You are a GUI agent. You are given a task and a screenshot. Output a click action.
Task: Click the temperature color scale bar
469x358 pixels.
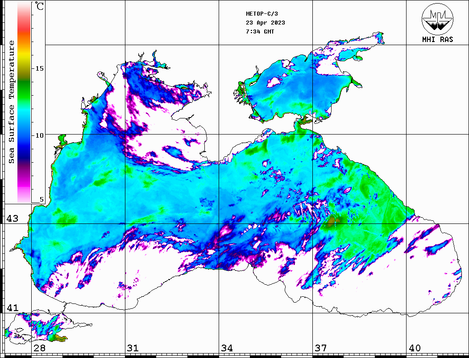click(24, 102)
